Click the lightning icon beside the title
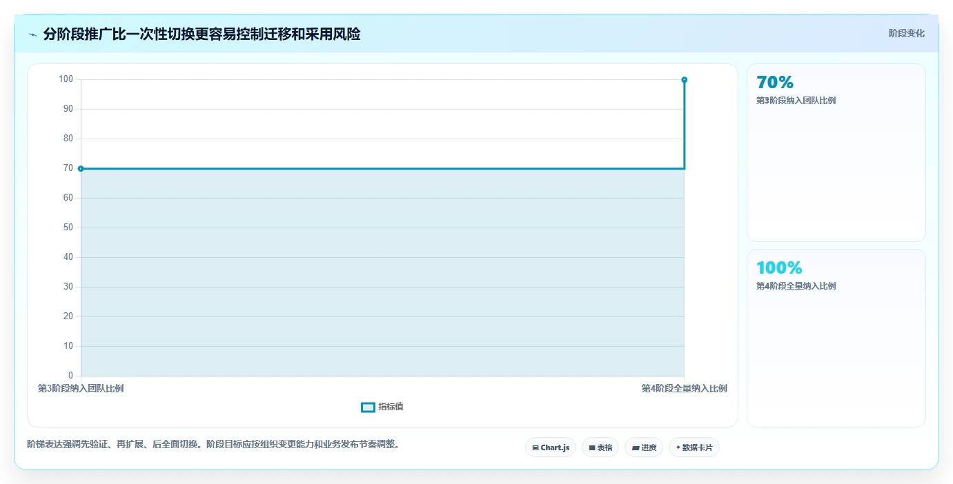 (x=33, y=34)
